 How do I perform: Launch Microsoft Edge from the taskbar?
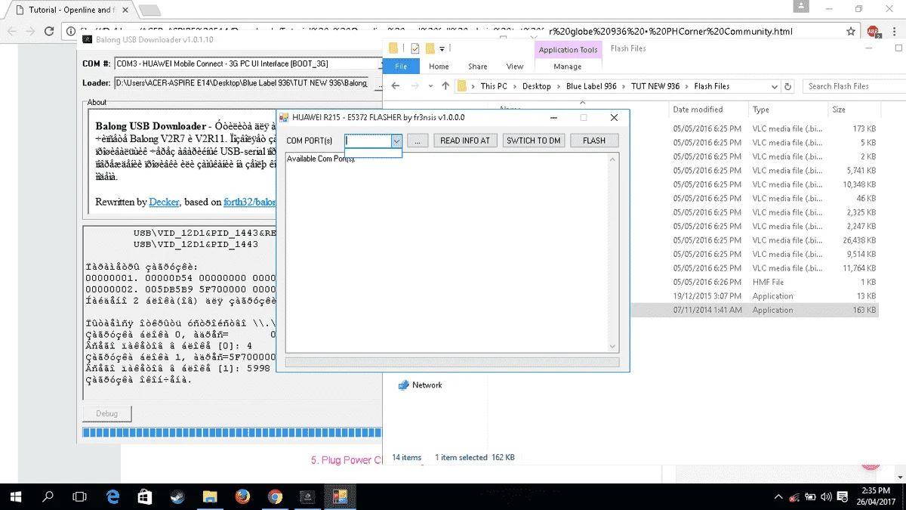click(x=113, y=496)
